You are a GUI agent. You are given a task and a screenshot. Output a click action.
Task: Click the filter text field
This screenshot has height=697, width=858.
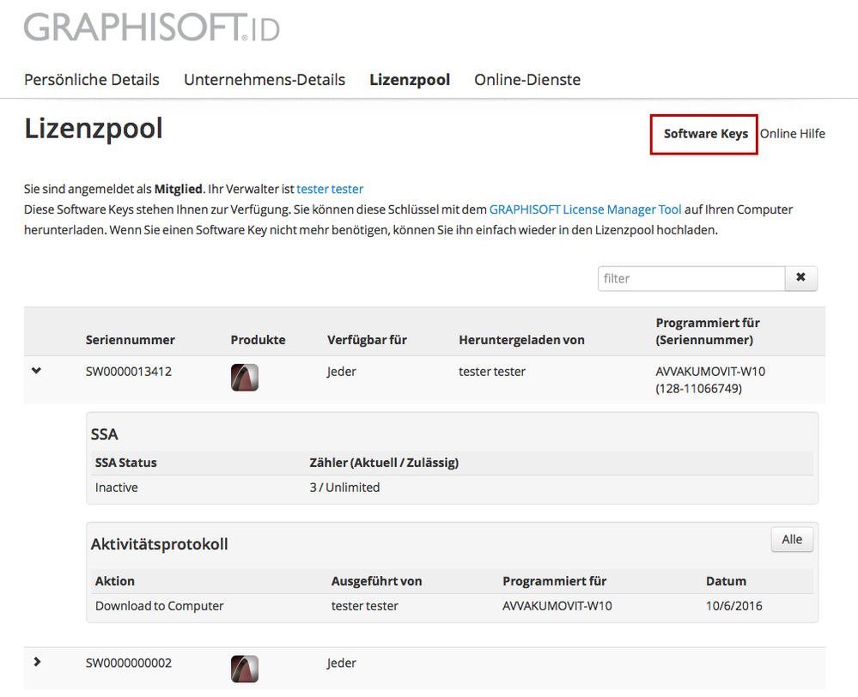click(x=691, y=278)
